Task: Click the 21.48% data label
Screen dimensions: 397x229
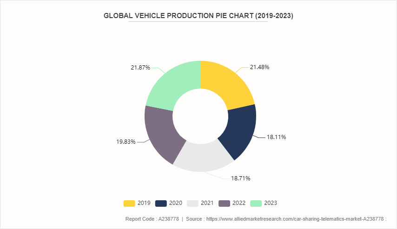Action: (259, 67)
